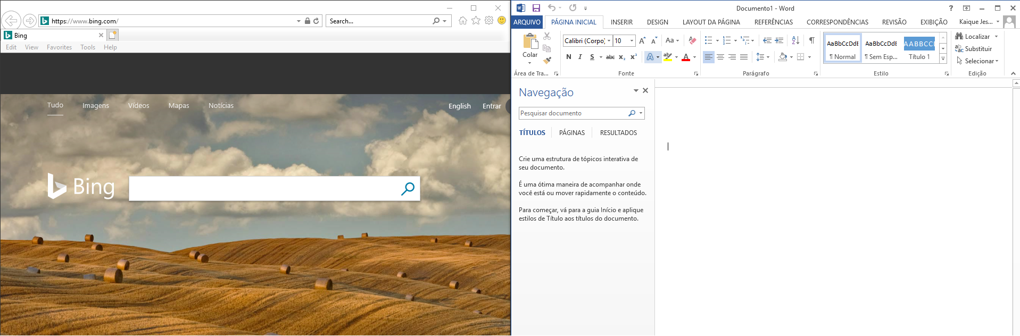This screenshot has height=336, width=1020.
Task: Click Vídeos link on Bing
Action: [x=139, y=106]
